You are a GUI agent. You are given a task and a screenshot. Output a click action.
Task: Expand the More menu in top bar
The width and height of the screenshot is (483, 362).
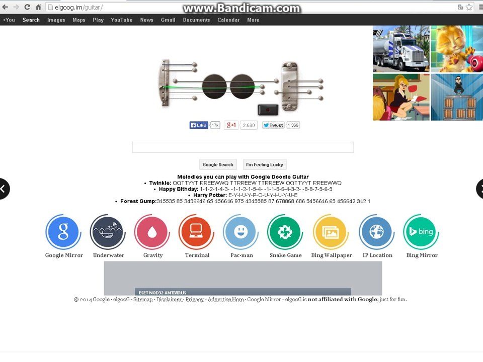(x=253, y=20)
